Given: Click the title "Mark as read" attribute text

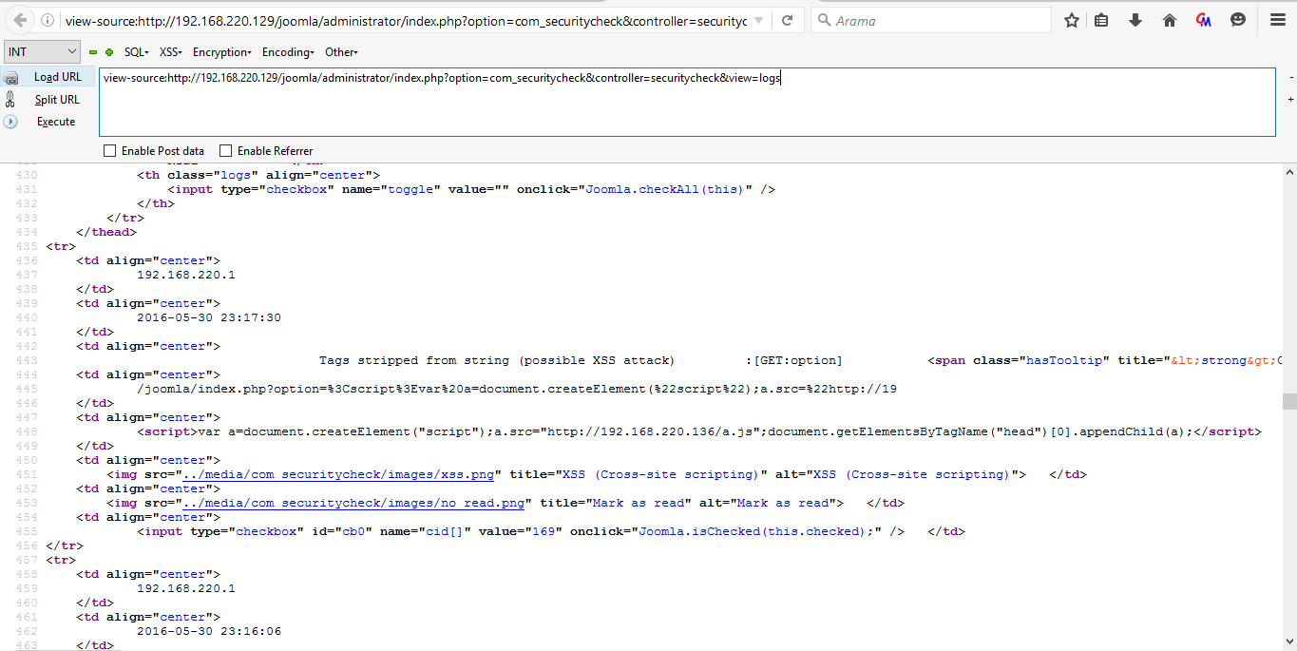Looking at the screenshot, I should [x=639, y=503].
